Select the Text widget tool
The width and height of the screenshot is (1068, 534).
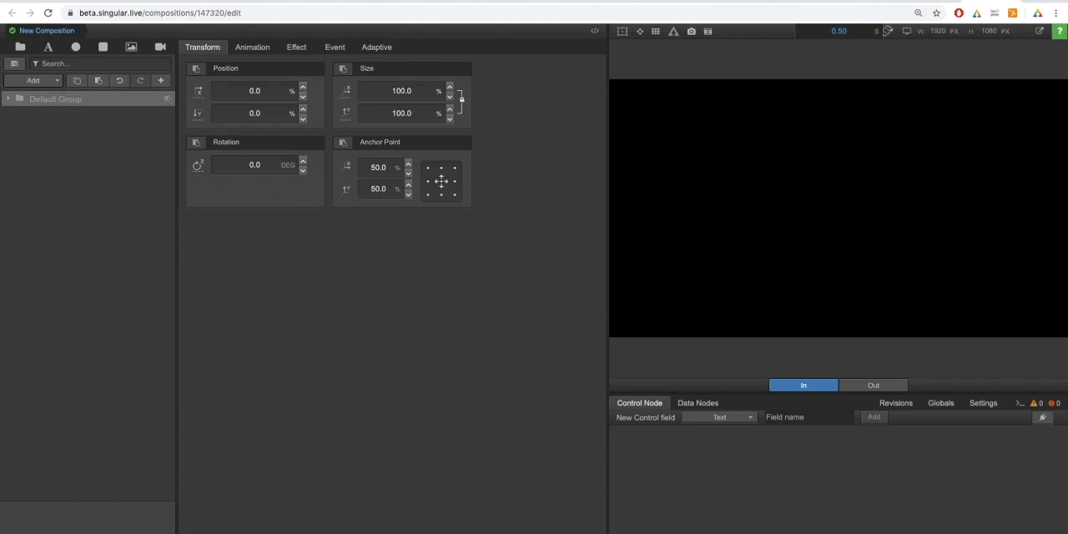(x=48, y=47)
